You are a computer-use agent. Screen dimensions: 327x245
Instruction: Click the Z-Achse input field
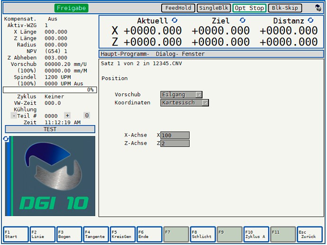point(175,143)
